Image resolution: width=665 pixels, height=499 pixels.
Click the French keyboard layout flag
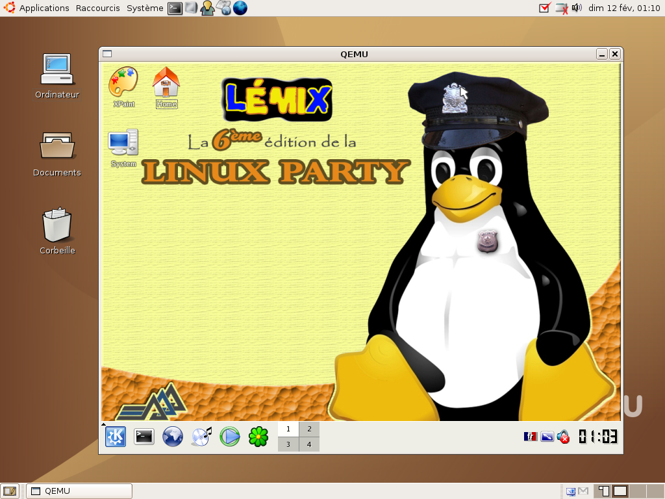(530, 437)
